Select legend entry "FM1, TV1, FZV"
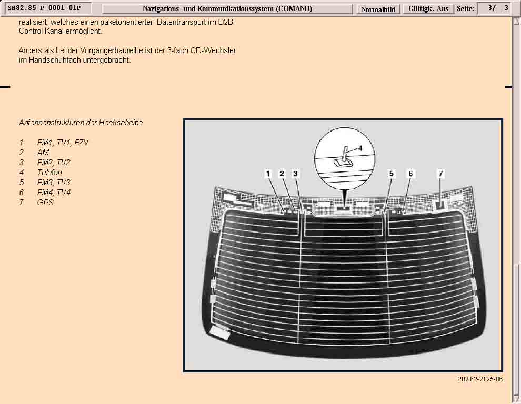521x404 pixels. 63,143
